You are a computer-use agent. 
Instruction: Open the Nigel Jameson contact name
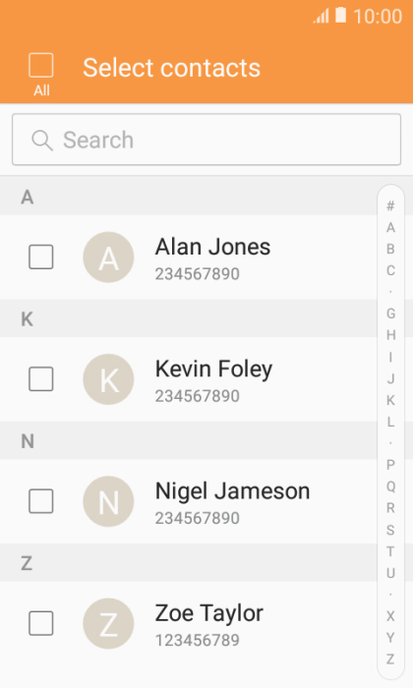point(233,491)
